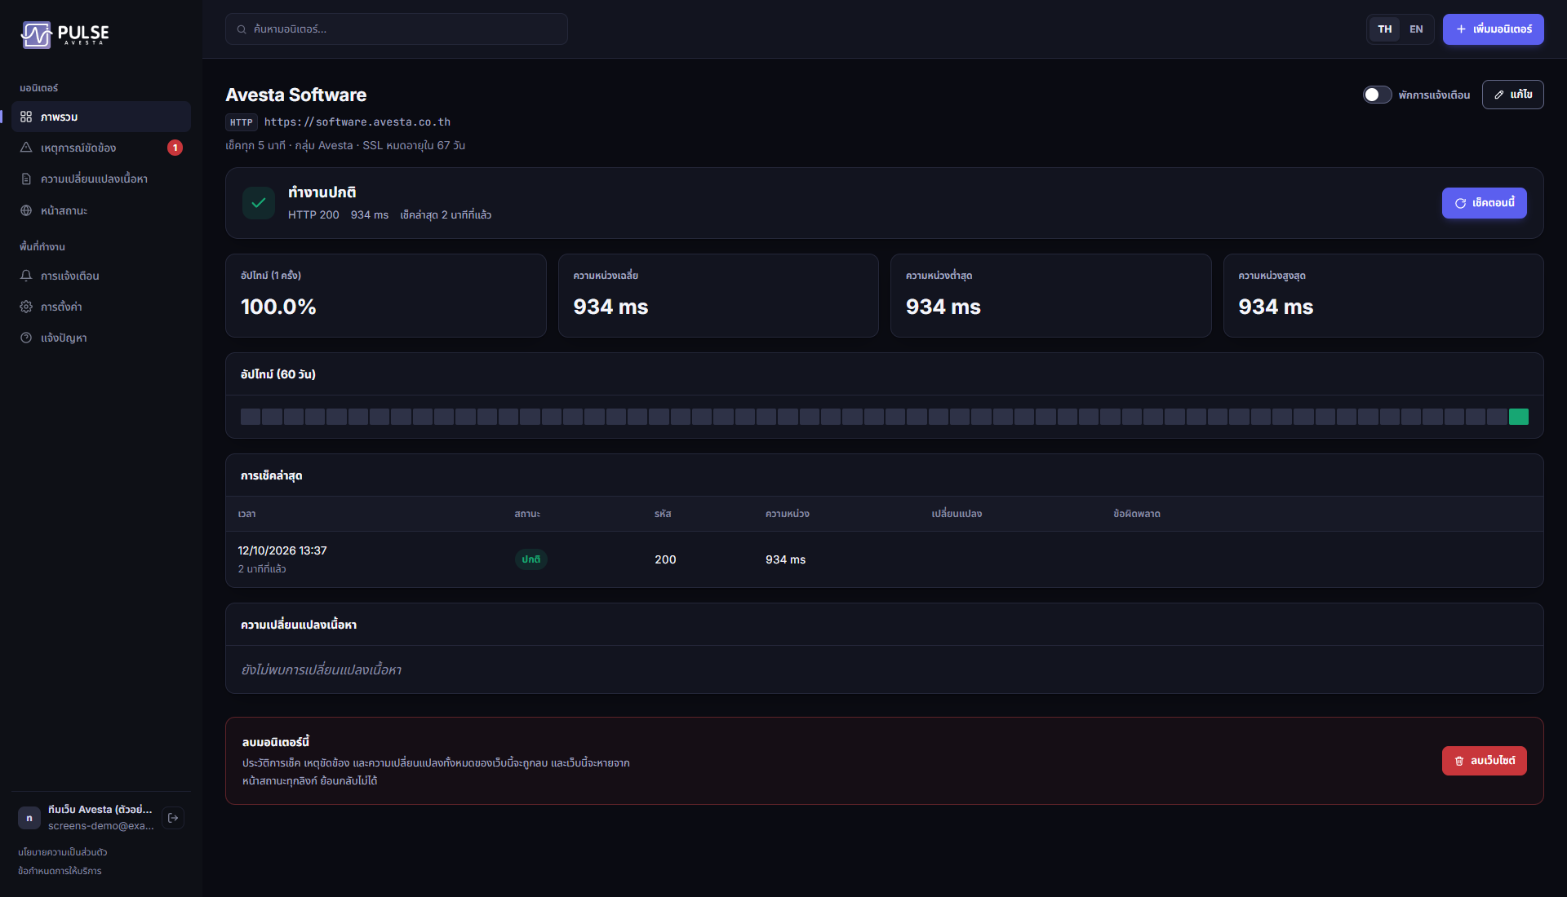Click the ความหน่วงเฉลี่ย average latency card
The height and width of the screenshot is (897, 1567).
(718, 295)
